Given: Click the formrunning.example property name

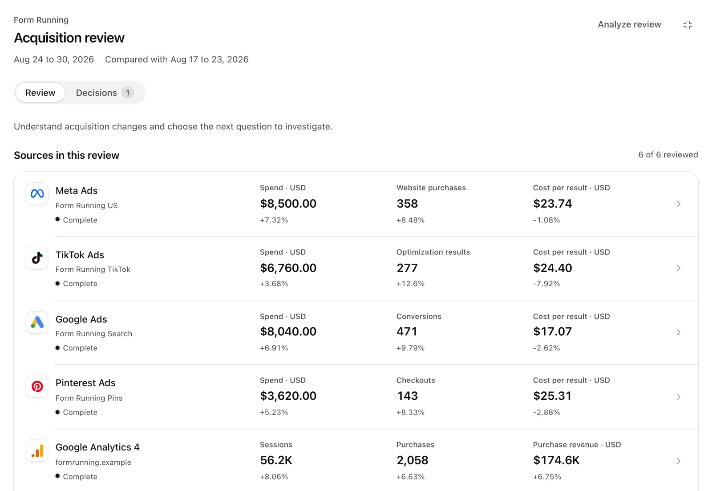Looking at the screenshot, I should (93, 463).
